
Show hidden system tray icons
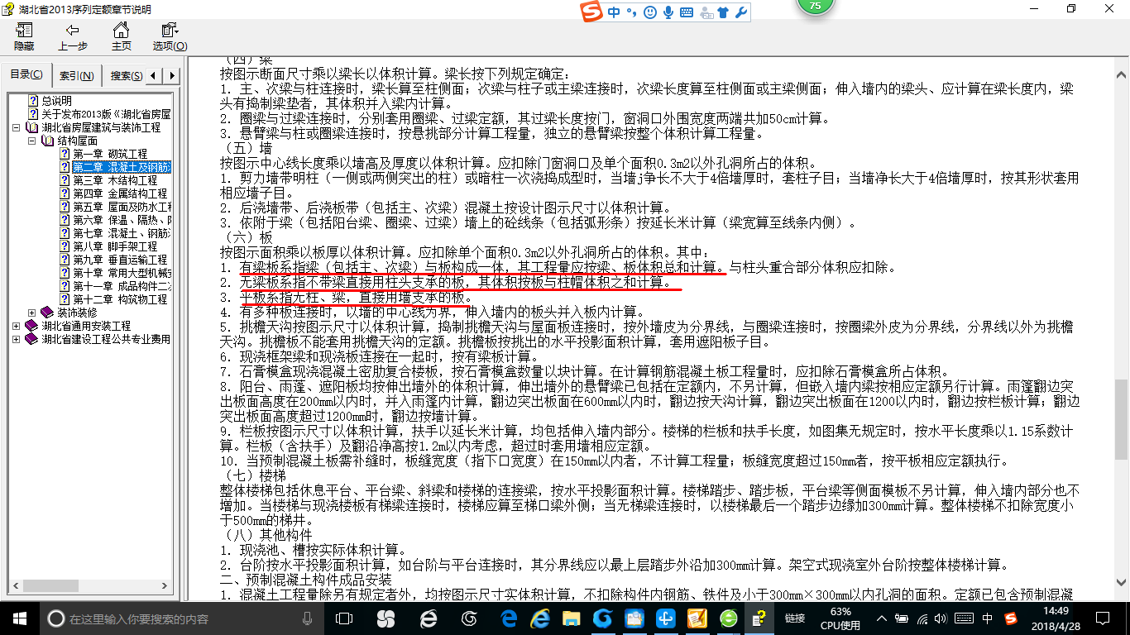tap(883, 618)
